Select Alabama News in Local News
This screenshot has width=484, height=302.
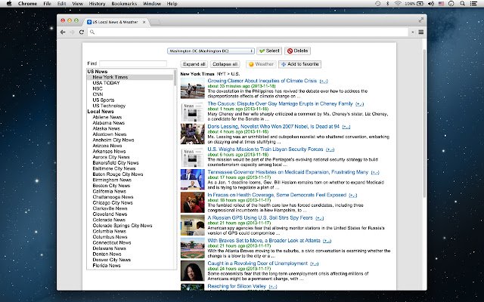[x=109, y=122]
